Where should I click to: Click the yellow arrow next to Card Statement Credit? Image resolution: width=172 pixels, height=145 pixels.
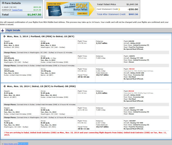[x=119, y=9]
